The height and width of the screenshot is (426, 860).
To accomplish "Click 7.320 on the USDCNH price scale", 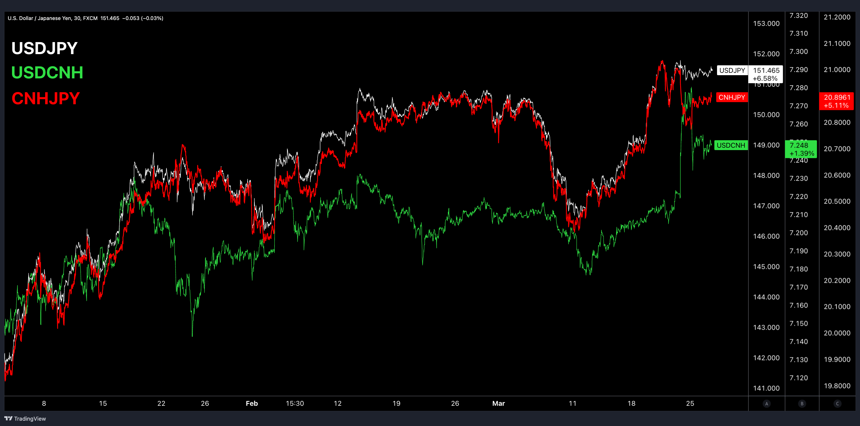I will pos(799,16).
